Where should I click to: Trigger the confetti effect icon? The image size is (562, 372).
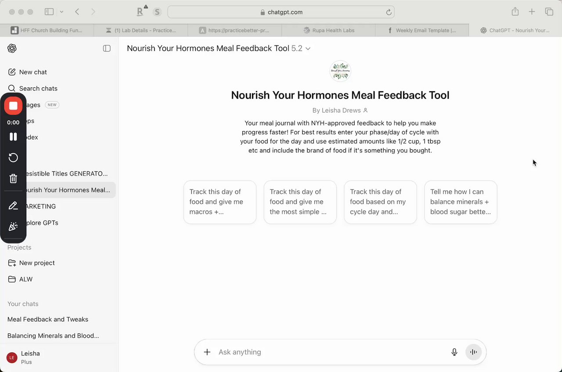pos(13,226)
